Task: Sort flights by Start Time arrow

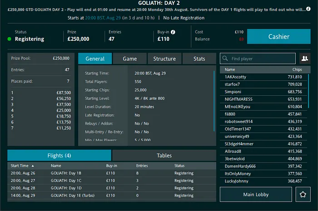Action: point(32,166)
